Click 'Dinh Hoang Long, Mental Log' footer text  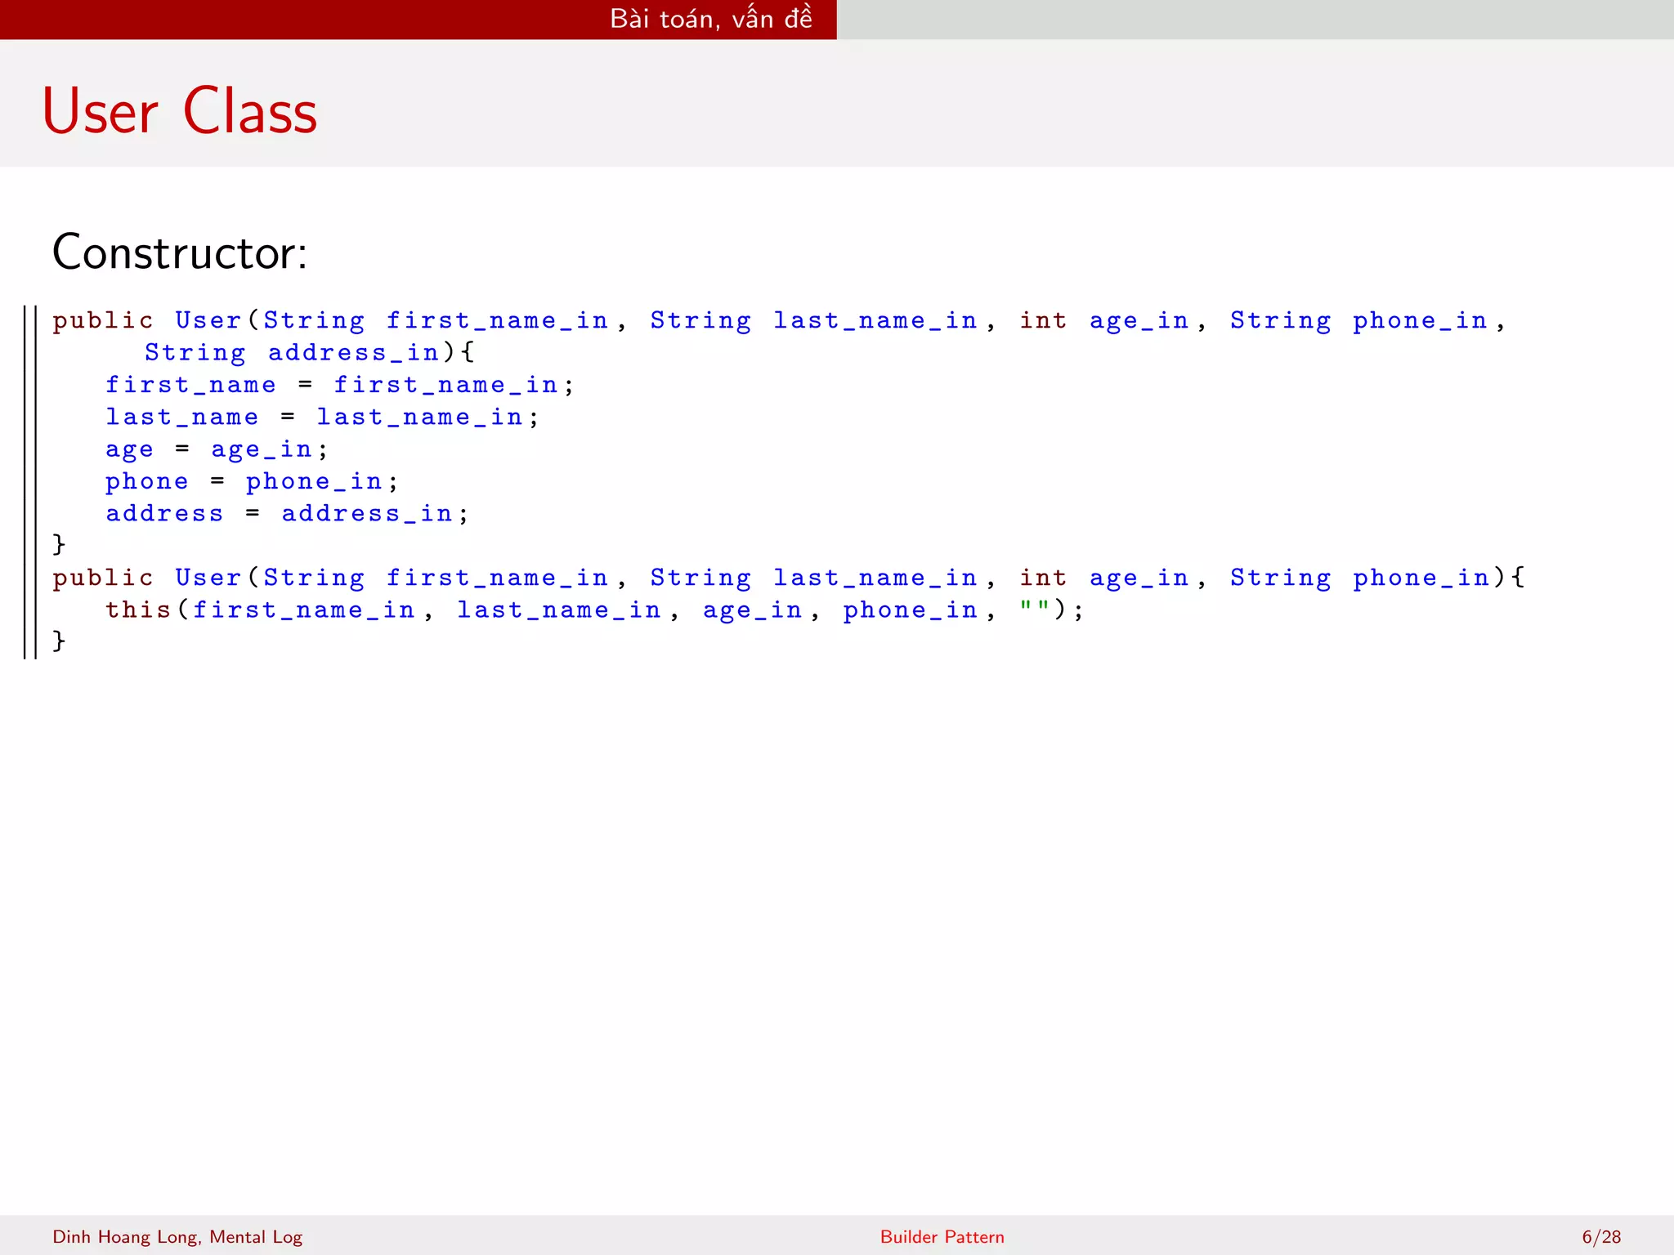pos(177,1237)
